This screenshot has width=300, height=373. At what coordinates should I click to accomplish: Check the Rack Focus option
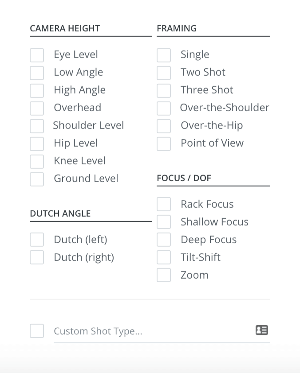click(164, 204)
